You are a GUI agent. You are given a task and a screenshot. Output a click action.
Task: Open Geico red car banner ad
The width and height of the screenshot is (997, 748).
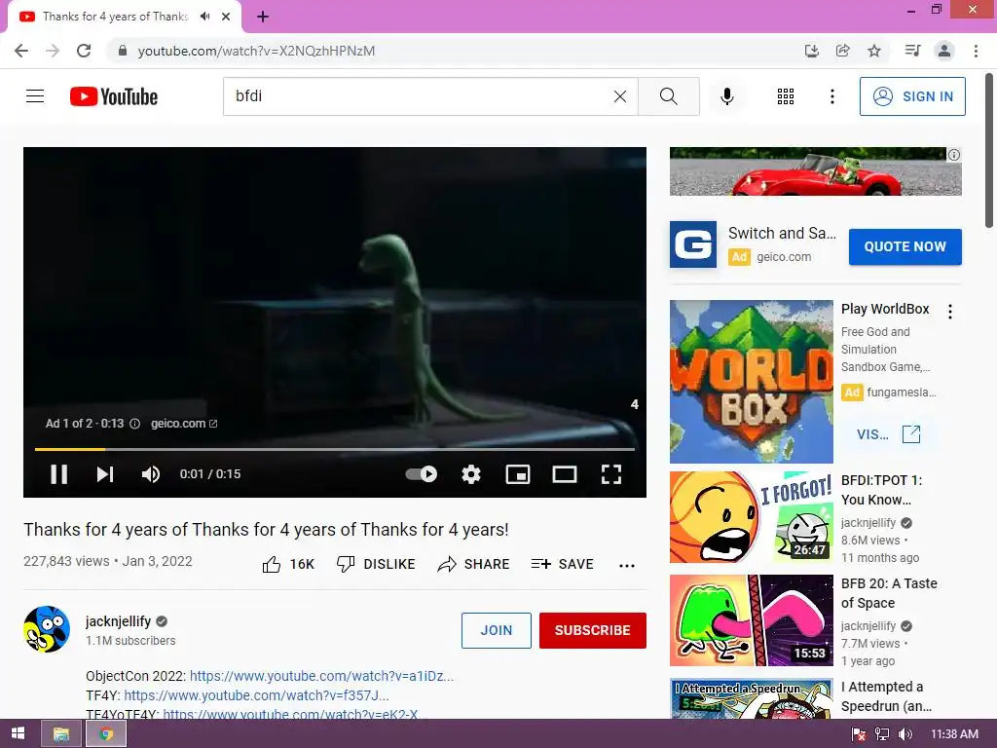point(815,171)
